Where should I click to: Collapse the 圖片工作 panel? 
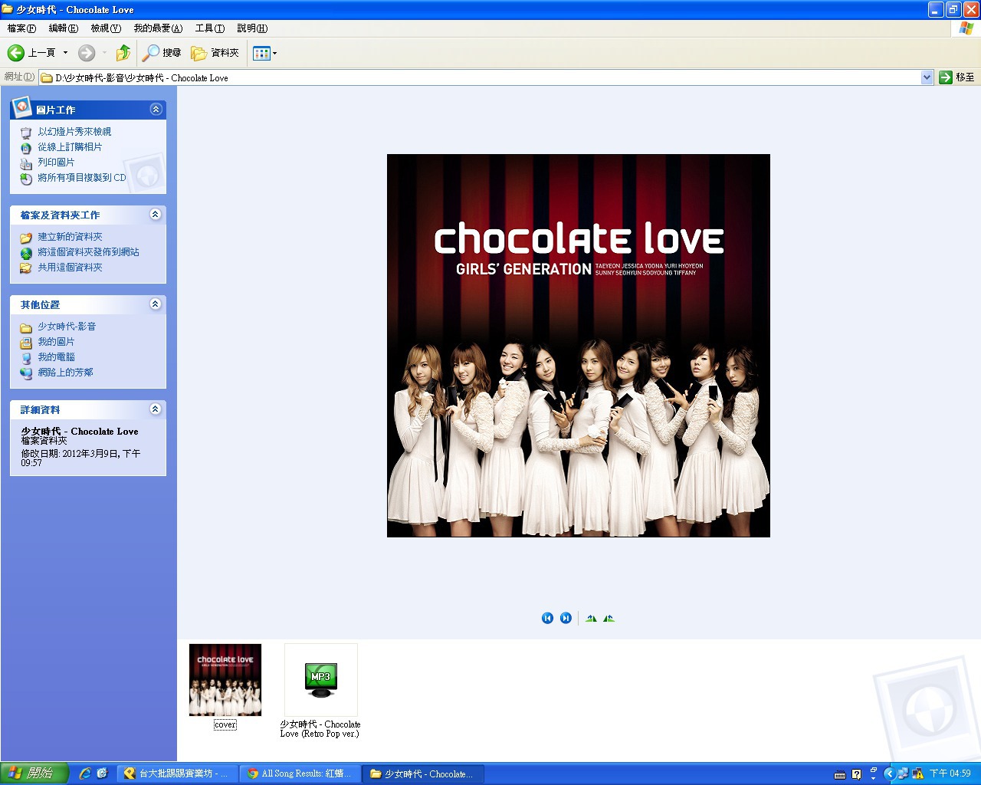[156, 110]
